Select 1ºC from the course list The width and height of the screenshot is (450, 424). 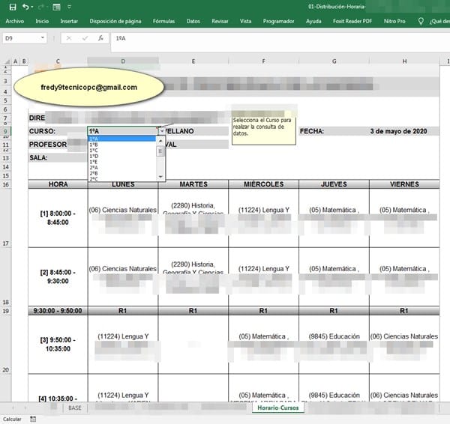94,151
